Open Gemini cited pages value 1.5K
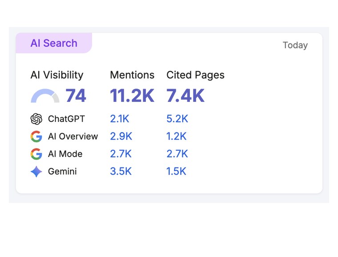 pyautogui.click(x=176, y=171)
